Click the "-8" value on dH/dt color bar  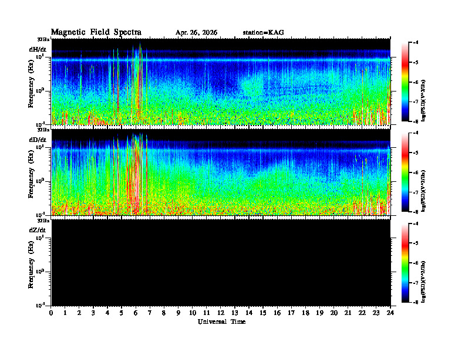pyautogui.click(x=416, y=121)
